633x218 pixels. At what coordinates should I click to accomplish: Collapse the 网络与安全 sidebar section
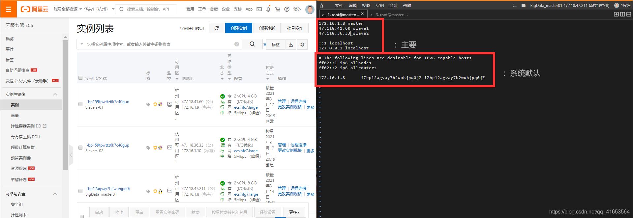[x=55, y=194]
